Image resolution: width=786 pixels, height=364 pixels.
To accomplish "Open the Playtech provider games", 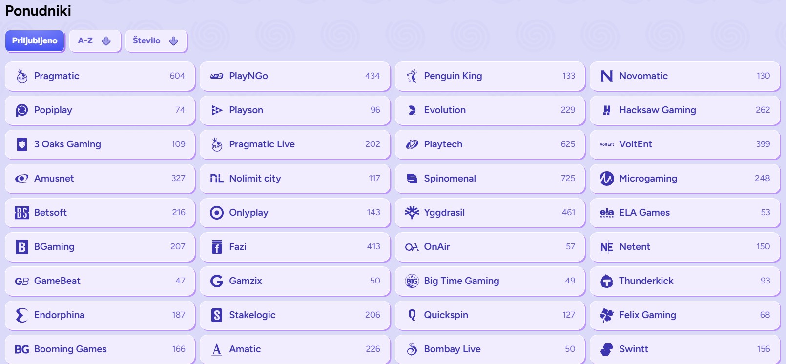I will coord(490,144).
